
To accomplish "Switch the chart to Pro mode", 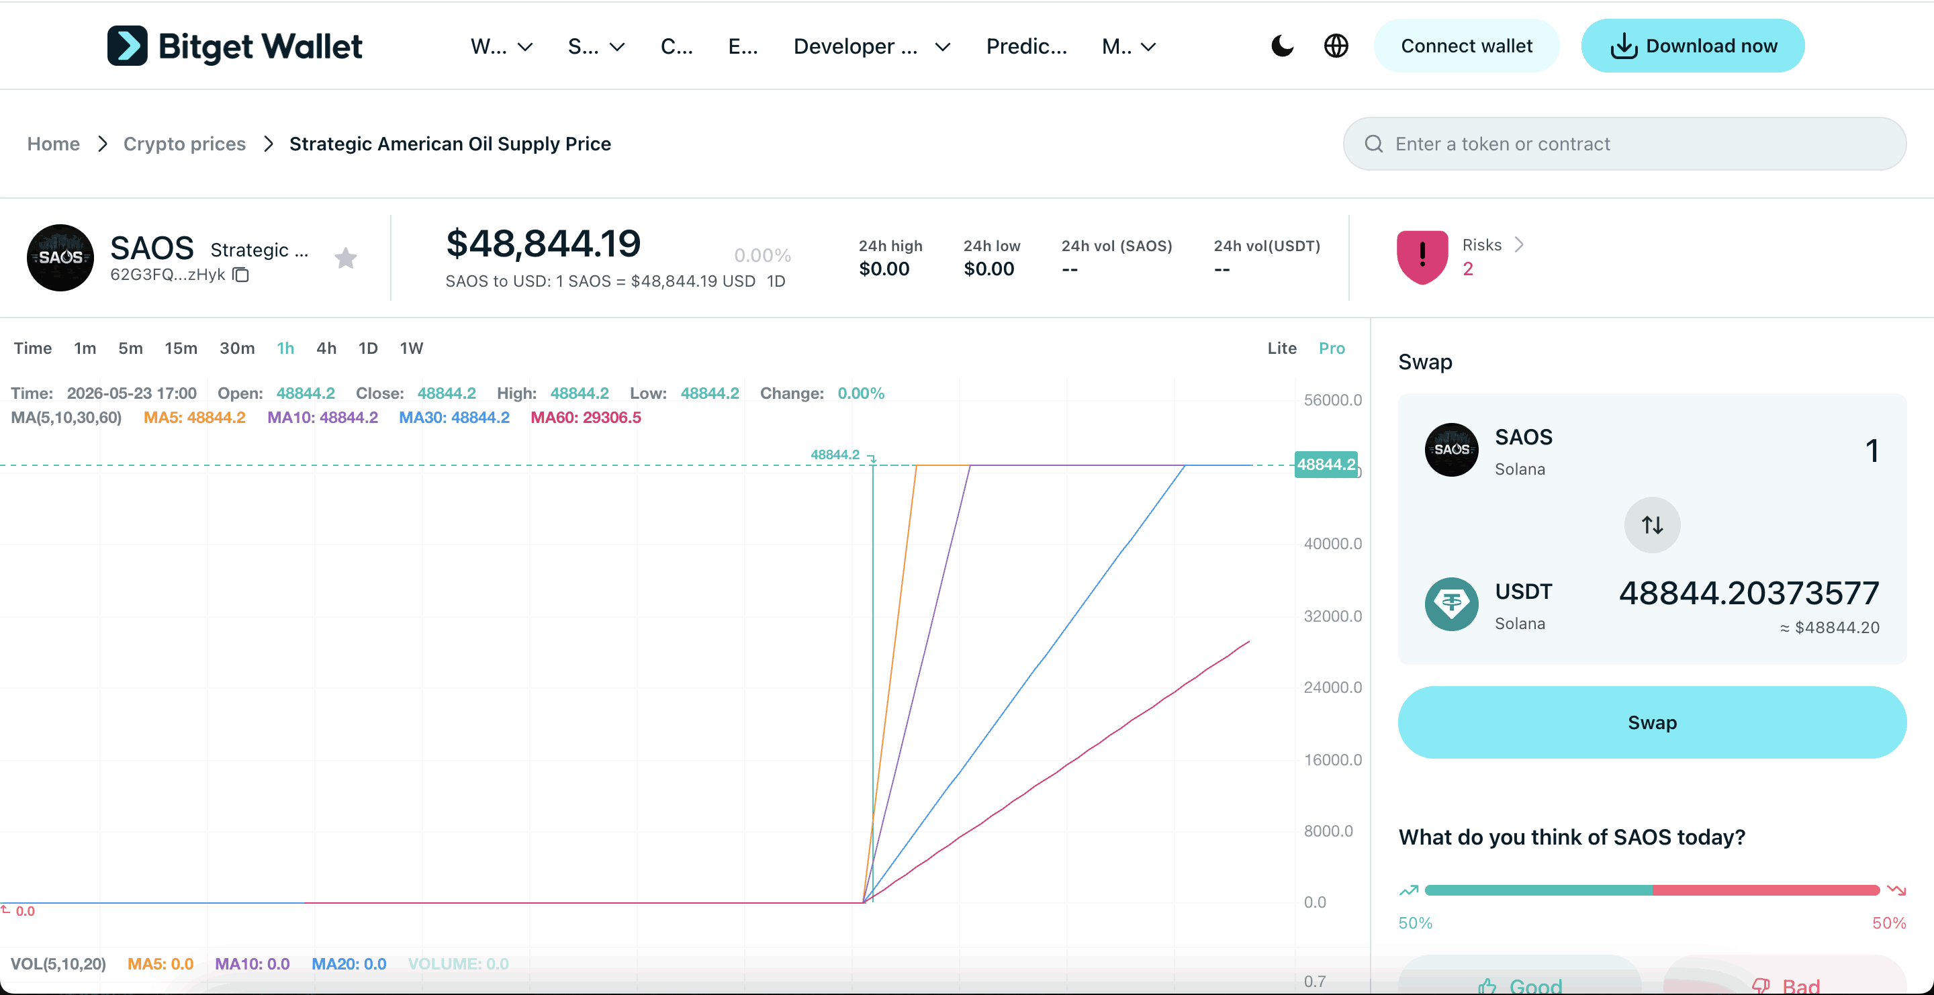I will point(1331,348).
